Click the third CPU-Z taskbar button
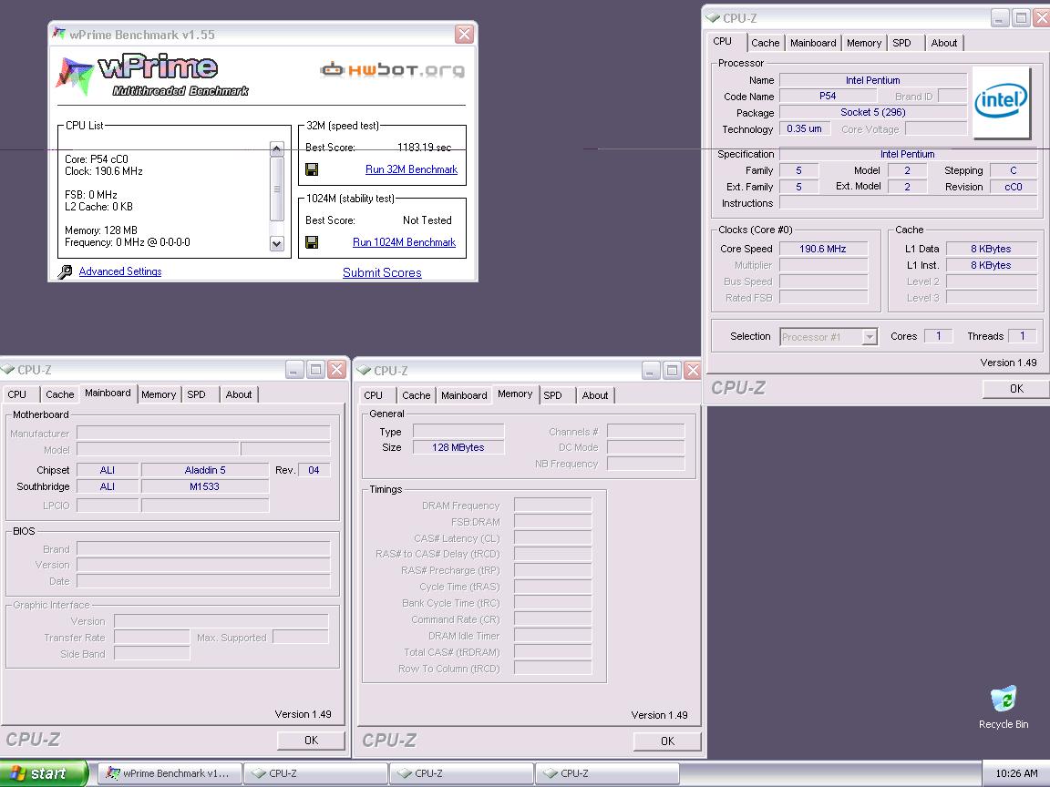 (x=607, y=773)
